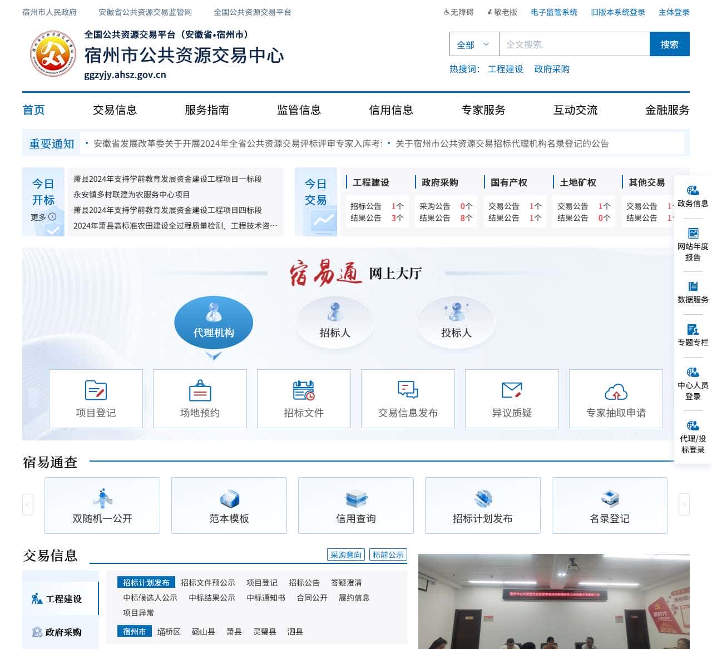This screenshot has width=712, height=649.
Task: Select the 投标人 role bubble
Action: (456, 323)
